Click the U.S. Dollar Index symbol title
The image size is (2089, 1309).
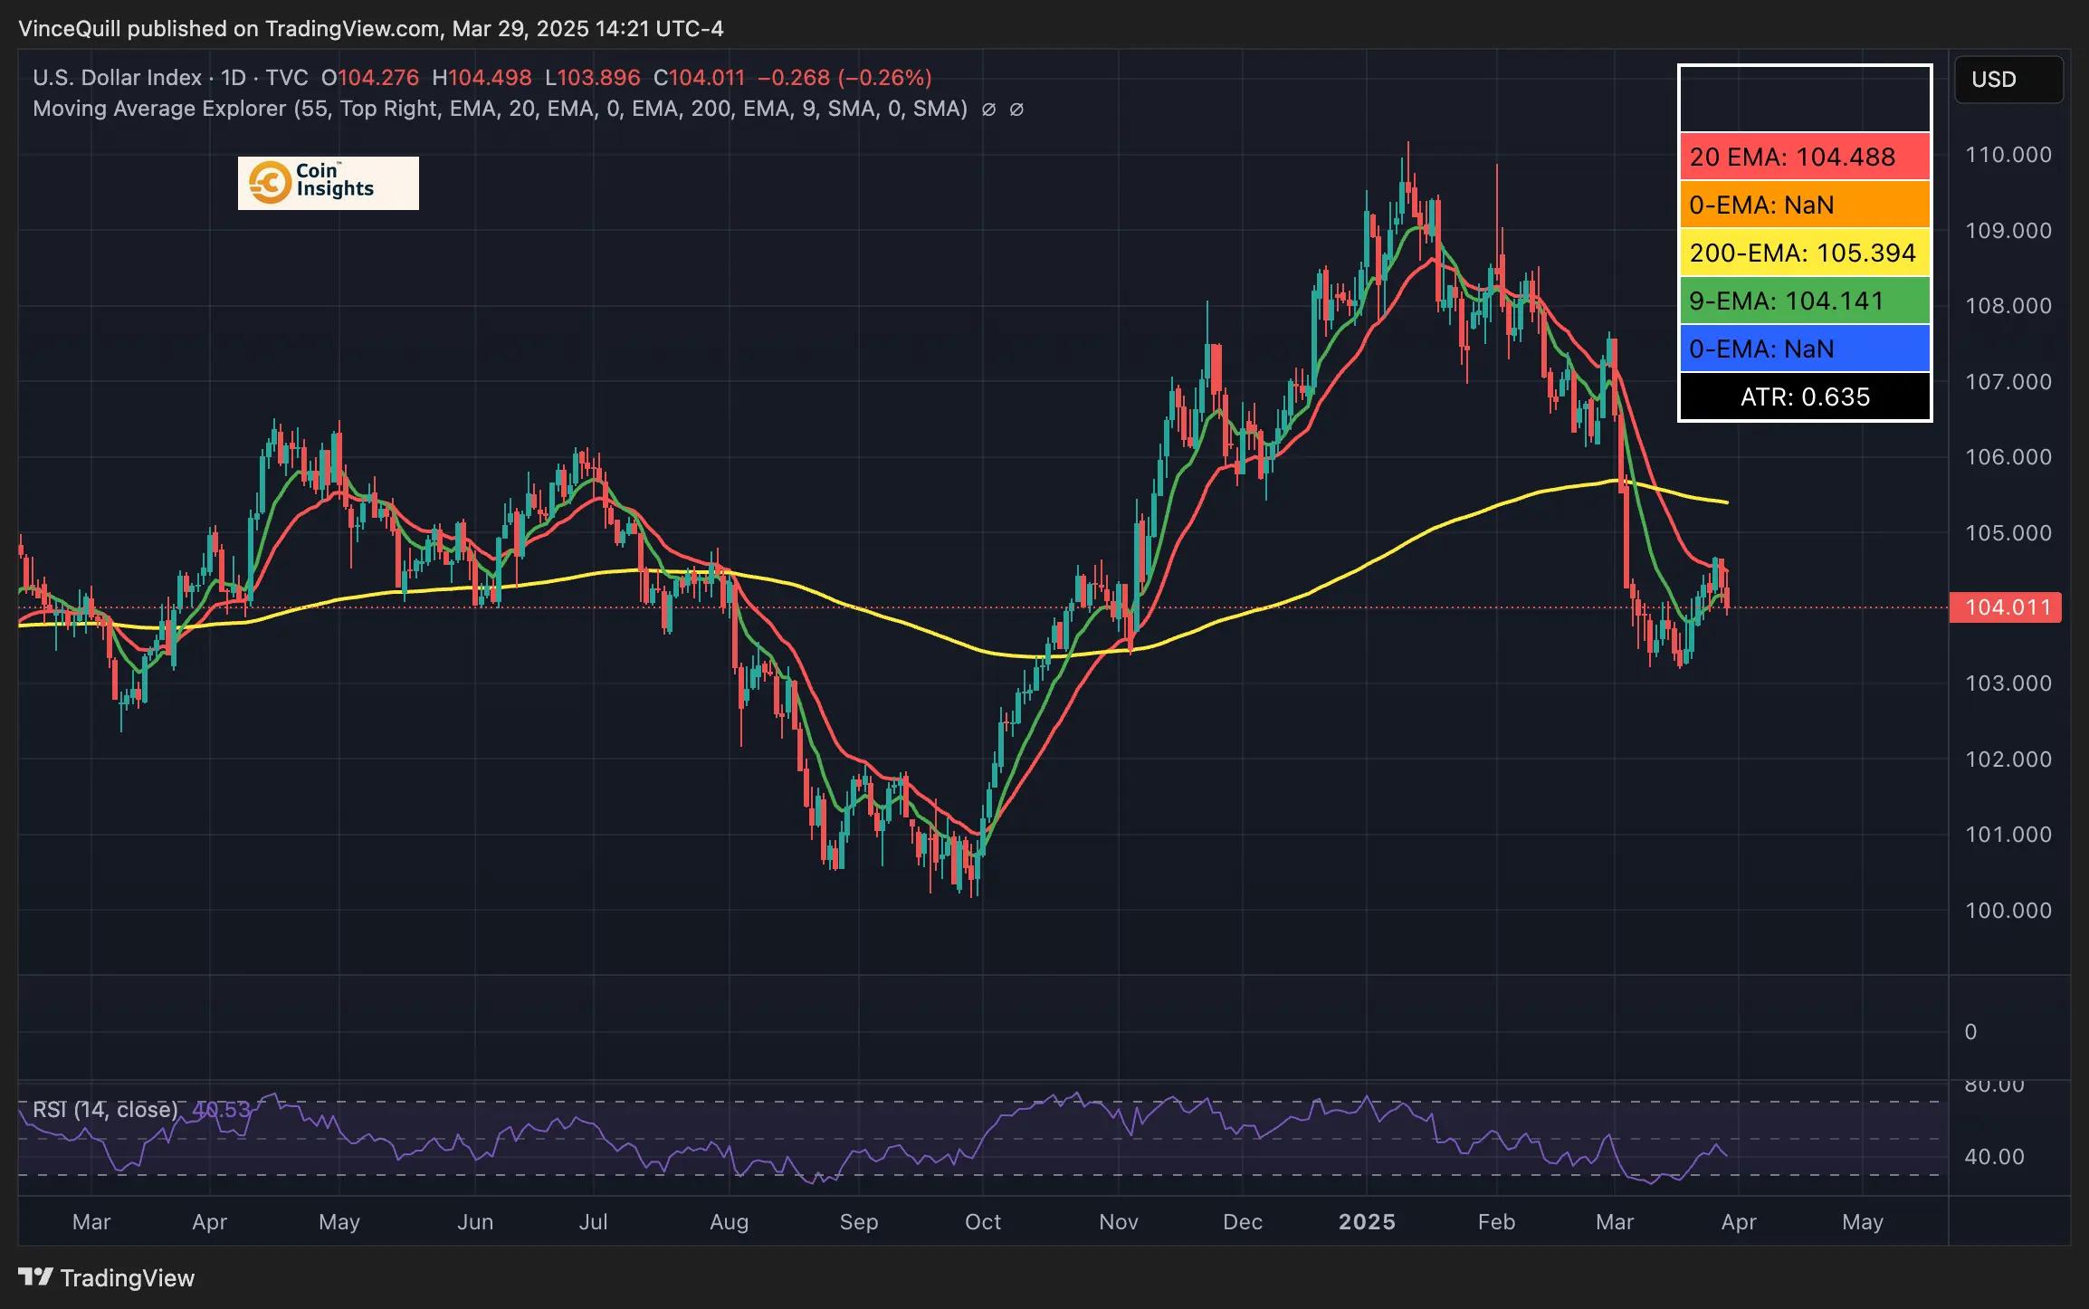(117, 78)
